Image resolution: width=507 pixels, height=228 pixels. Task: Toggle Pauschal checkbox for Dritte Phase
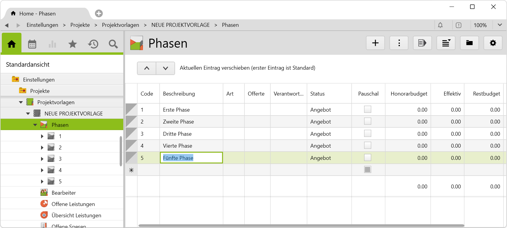point(368,134)
